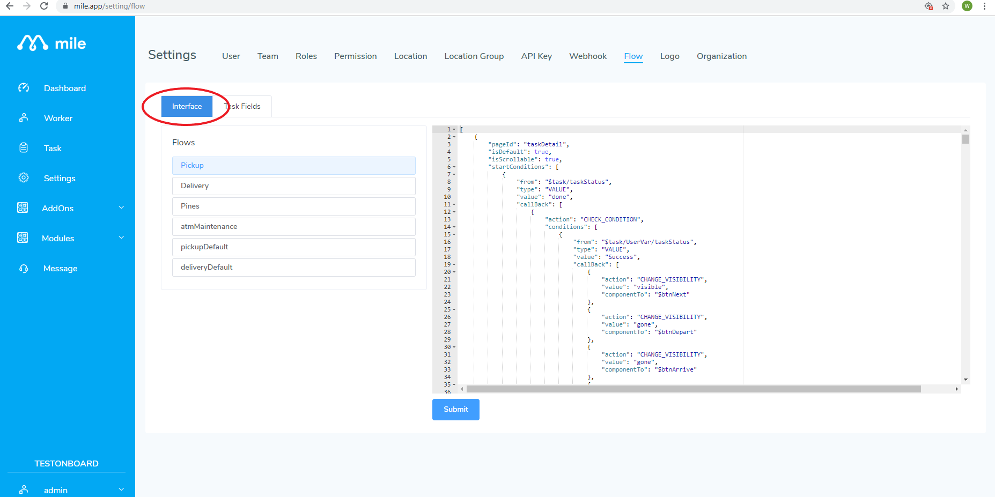Click the admin user icon

point(24,489)
